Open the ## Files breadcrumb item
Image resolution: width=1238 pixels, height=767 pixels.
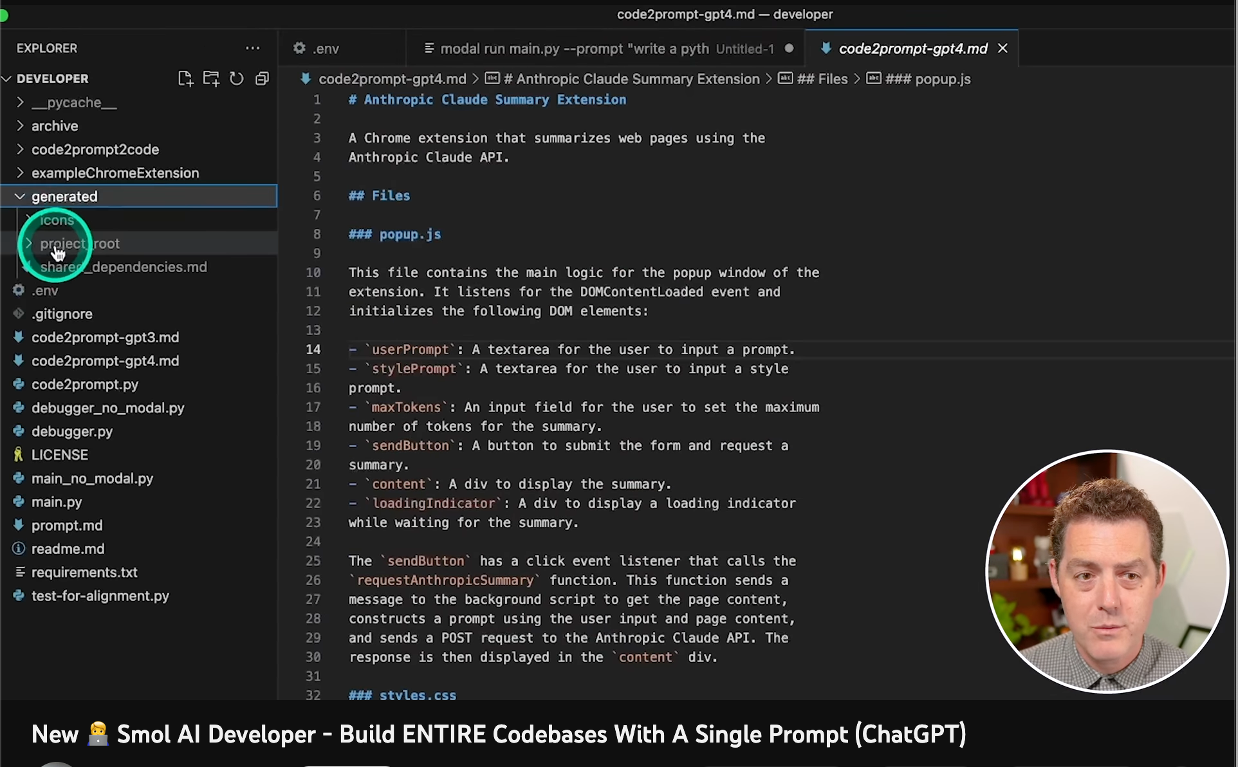click(822, 78)
